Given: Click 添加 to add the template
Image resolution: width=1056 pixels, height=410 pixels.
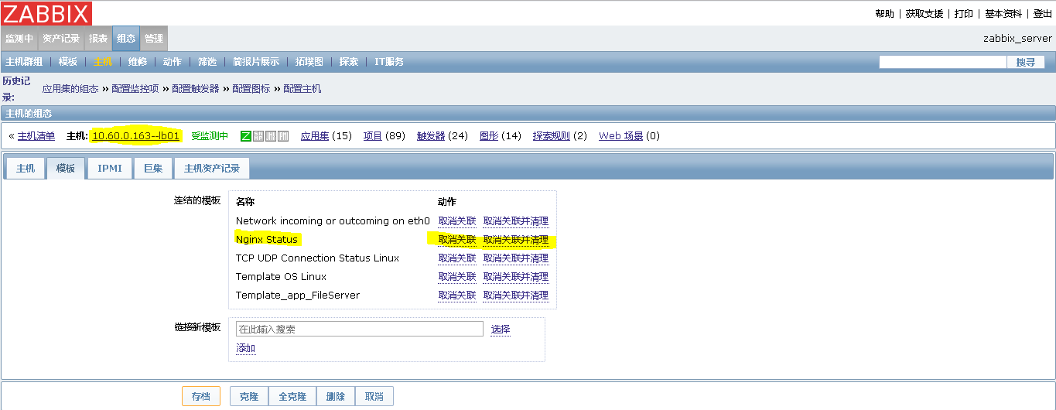Looking at the screenshot, I should (x=246, y=349).
